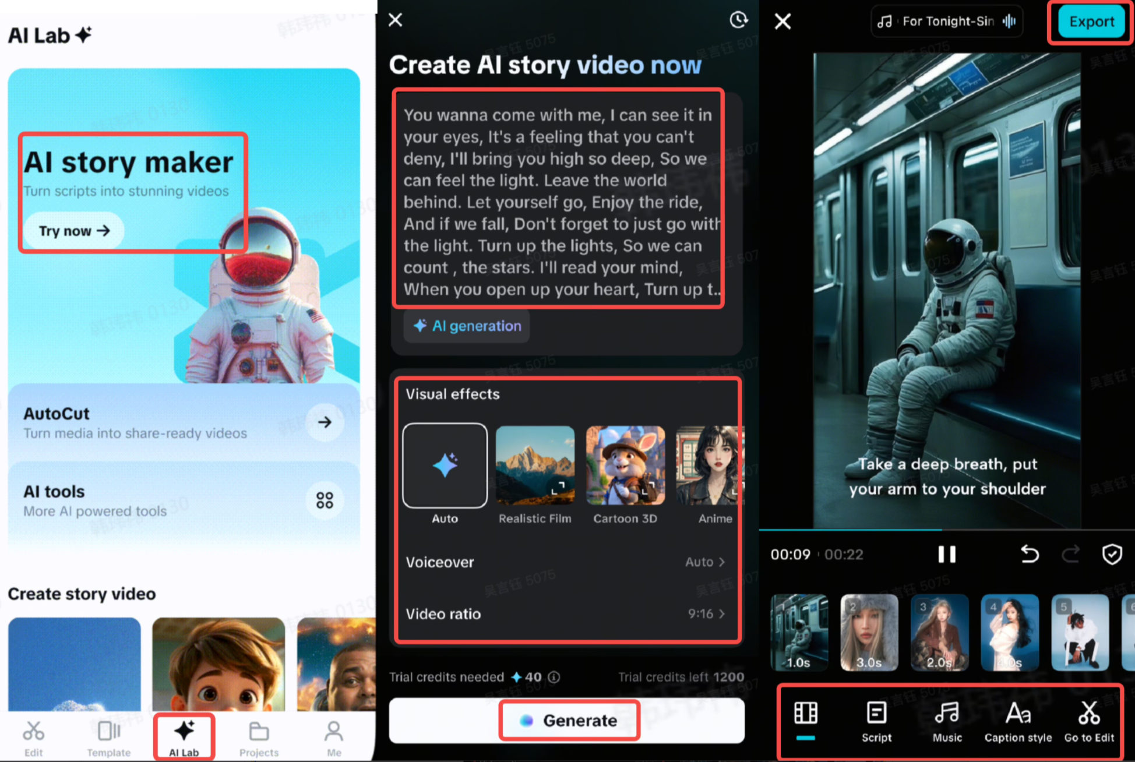The width and height of the screenshot is (1135, 762).
Task: Select the 3.0s clip thumbnail
Action: (x=869, y=633)
